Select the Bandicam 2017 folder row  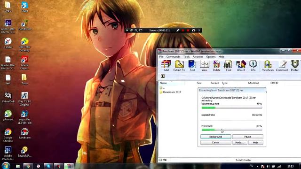(x=170, y=92)
